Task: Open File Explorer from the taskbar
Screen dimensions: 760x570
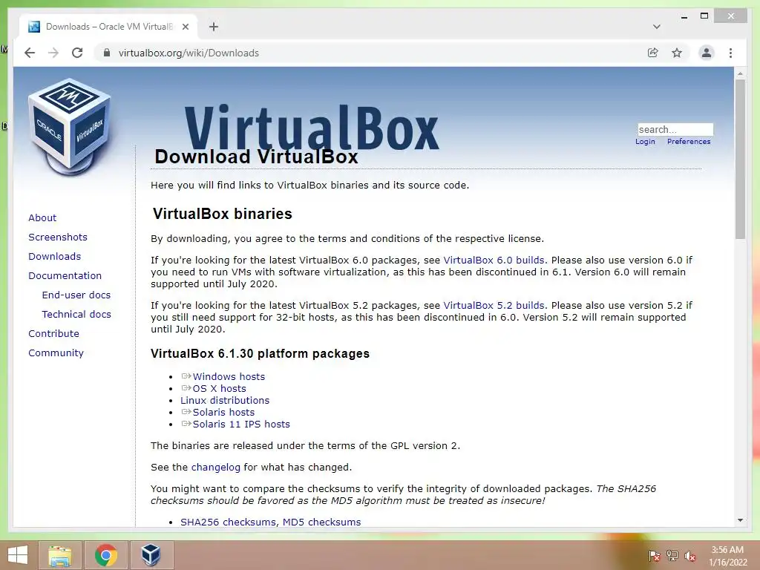Action: [x=59, y=555]
